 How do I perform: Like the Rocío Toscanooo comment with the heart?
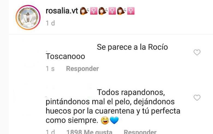(197, 52)
